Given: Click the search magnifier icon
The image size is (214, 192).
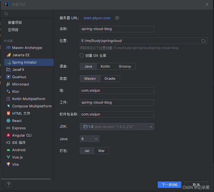Looking at the screenshot, I should [6, 14].
